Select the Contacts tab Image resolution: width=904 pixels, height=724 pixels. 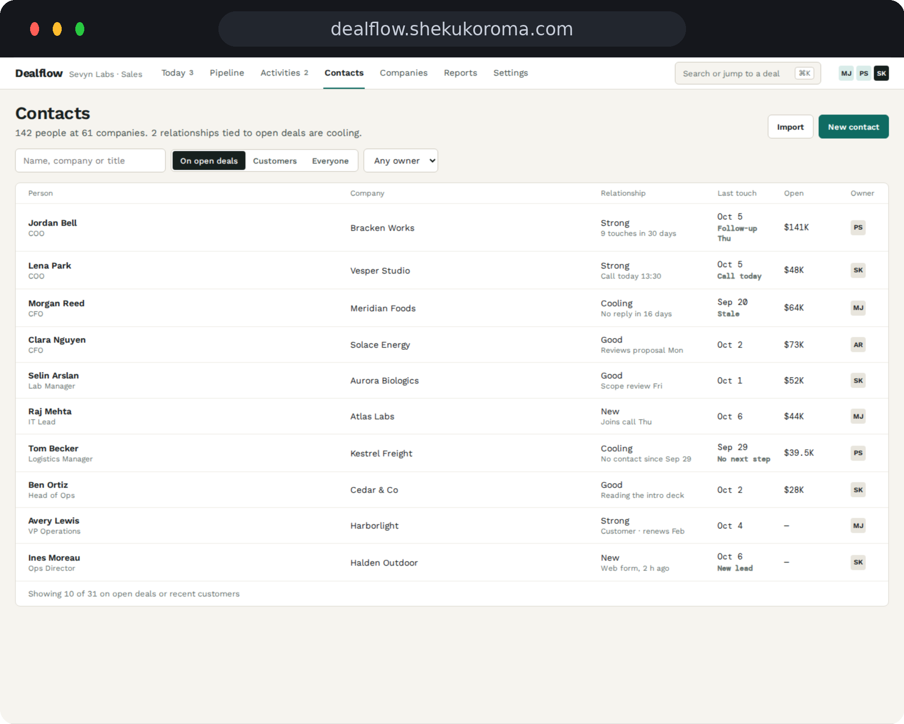coord(344,73)
